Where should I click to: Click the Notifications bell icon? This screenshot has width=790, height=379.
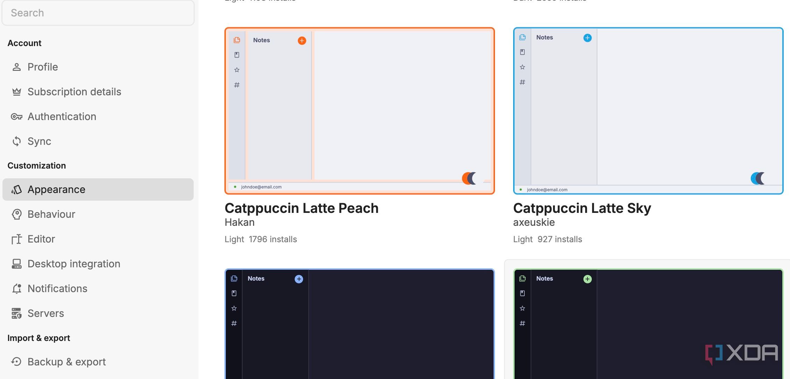coord(16,289)
